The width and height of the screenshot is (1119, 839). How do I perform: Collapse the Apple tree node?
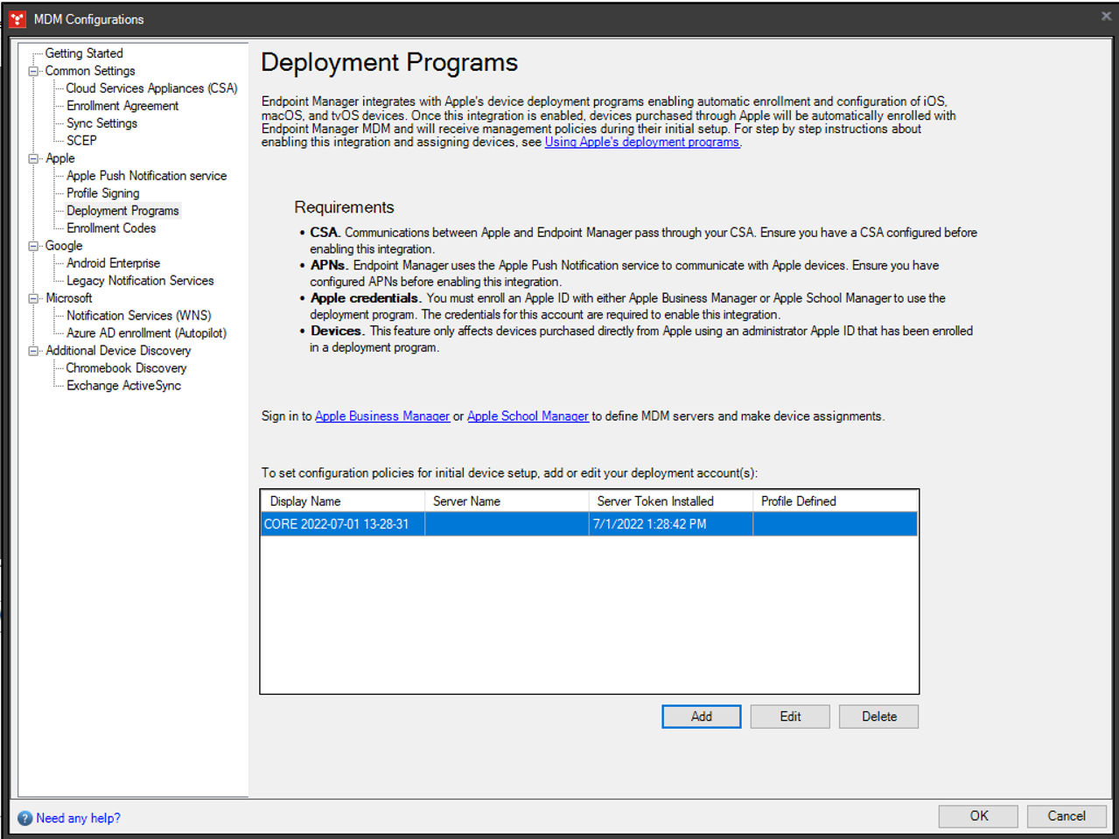[x=33, y=158]
